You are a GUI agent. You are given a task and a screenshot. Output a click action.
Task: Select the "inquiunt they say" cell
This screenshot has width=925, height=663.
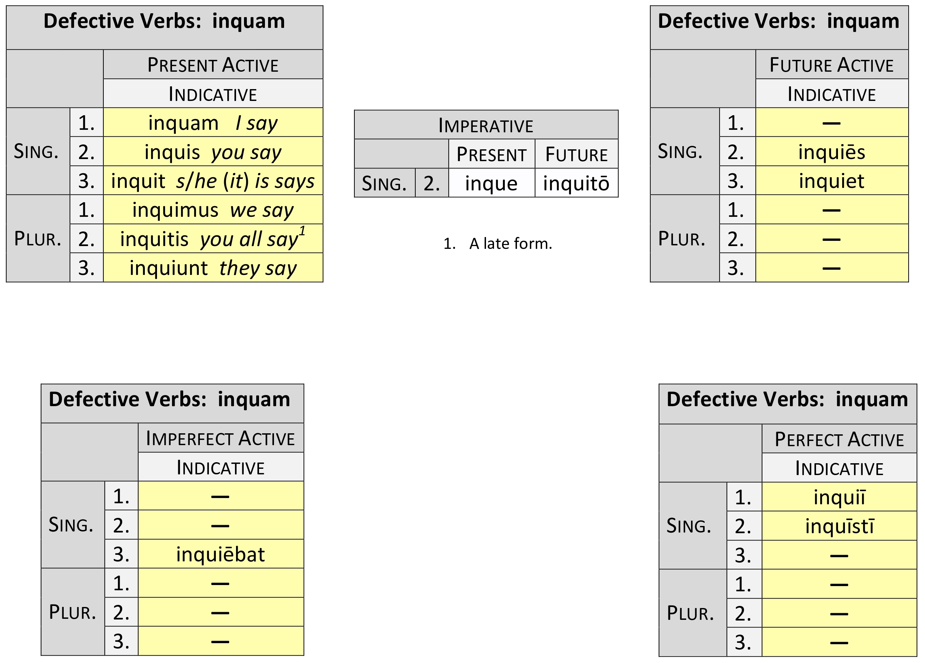212,268
